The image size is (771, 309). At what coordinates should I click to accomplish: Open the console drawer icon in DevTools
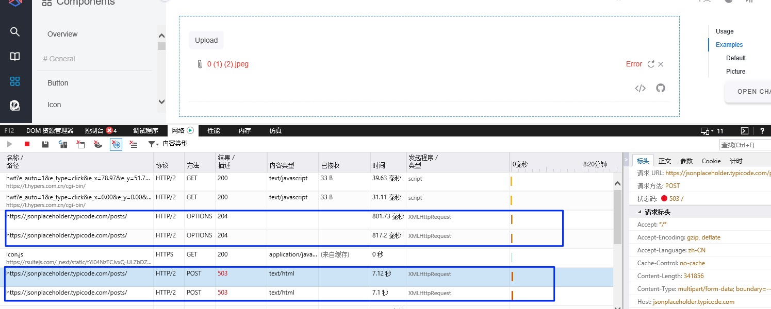click(x=744, y=130)
